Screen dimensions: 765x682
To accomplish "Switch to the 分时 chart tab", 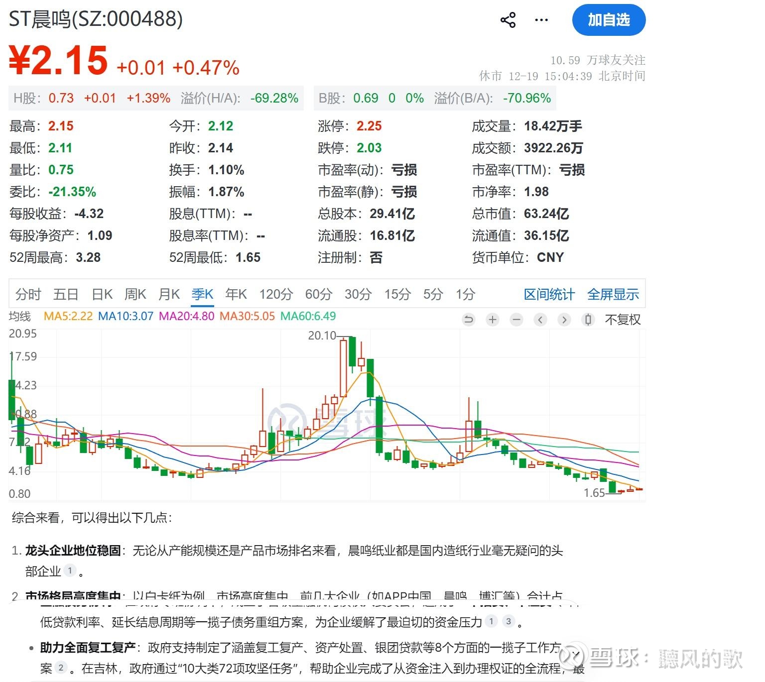I will tap(28, 295).
